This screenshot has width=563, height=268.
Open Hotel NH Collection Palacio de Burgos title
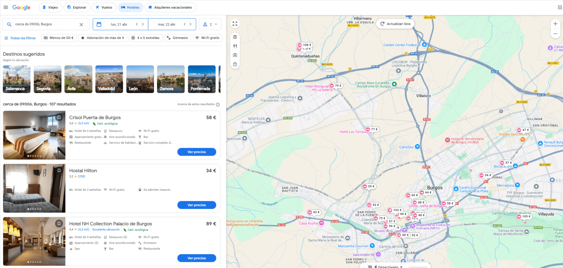point(110,224)
